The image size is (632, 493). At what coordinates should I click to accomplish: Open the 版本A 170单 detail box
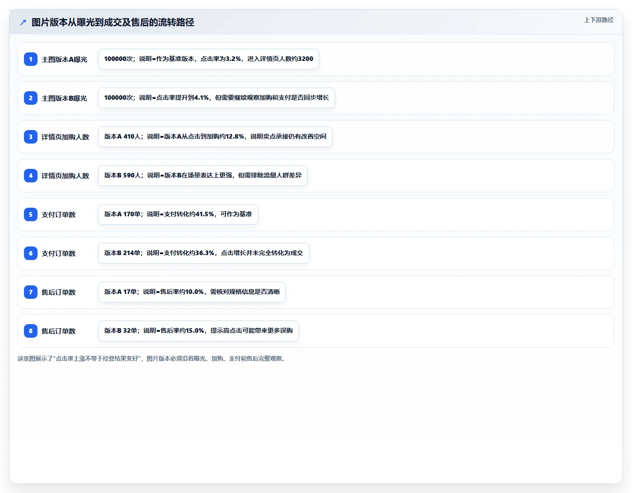178,214
